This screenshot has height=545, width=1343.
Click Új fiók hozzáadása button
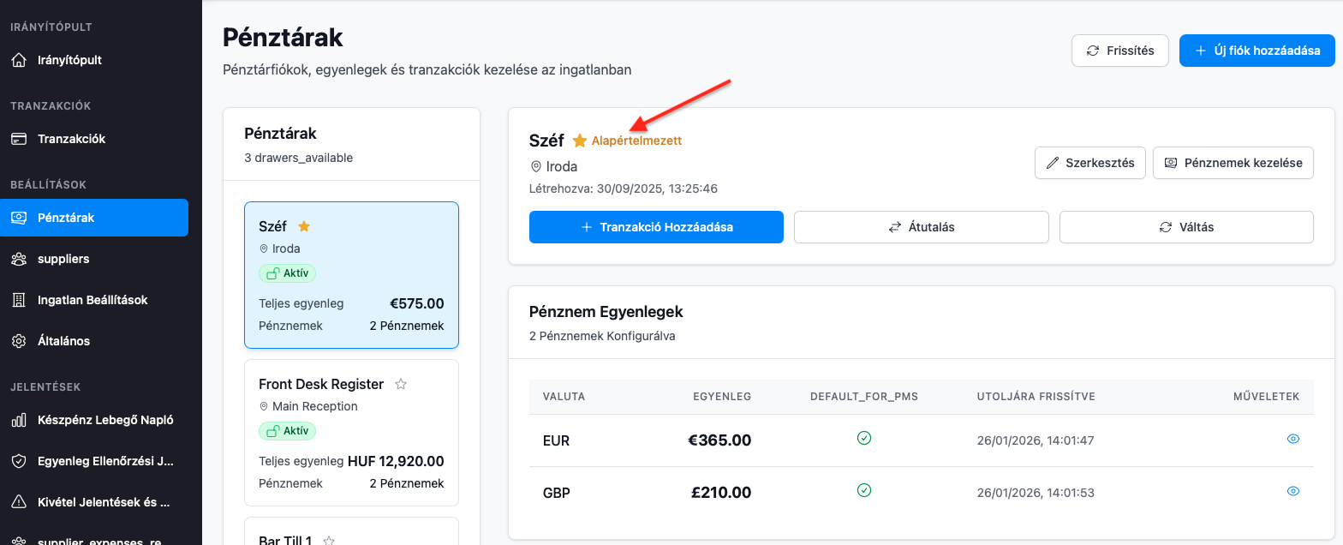click(1256, 51)
